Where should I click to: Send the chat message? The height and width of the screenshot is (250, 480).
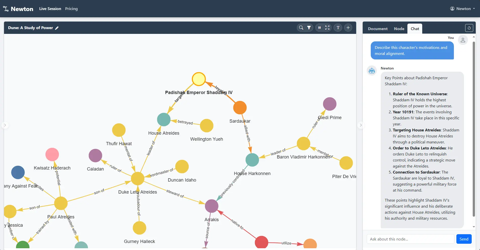pyautogui.click(x=464, y=239)
